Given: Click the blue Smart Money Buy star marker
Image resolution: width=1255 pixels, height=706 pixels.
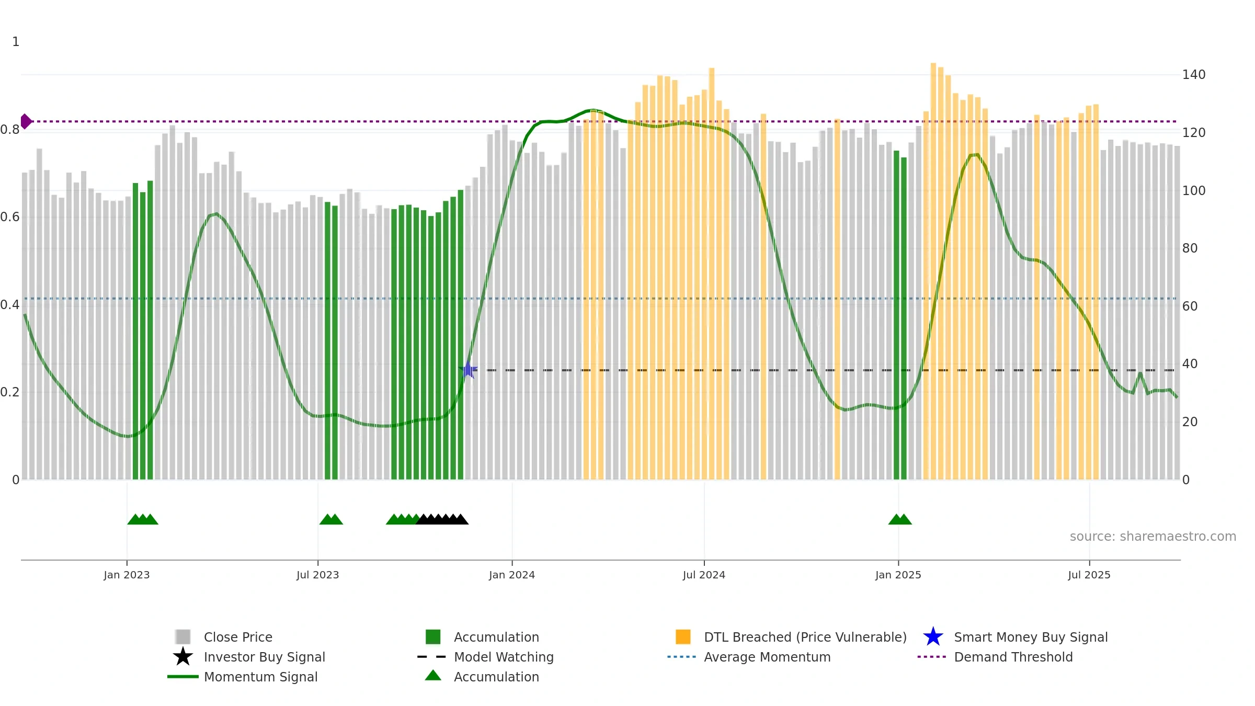Looking at the screenshot, I should tap(468, 370).
